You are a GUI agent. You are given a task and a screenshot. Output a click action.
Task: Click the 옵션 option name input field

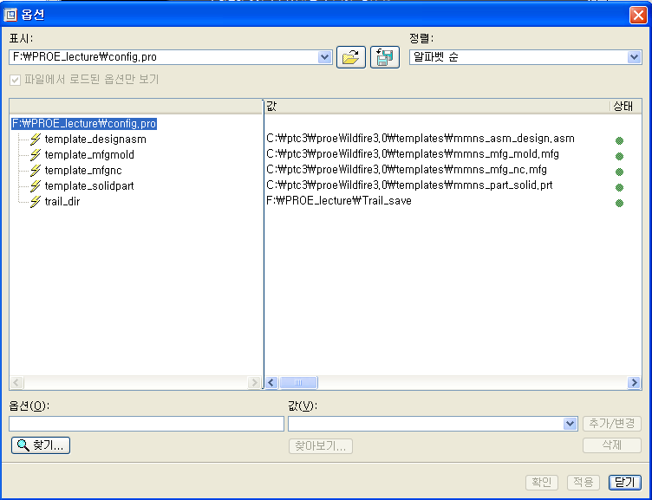pyautogui.click(x=146, y=424)
